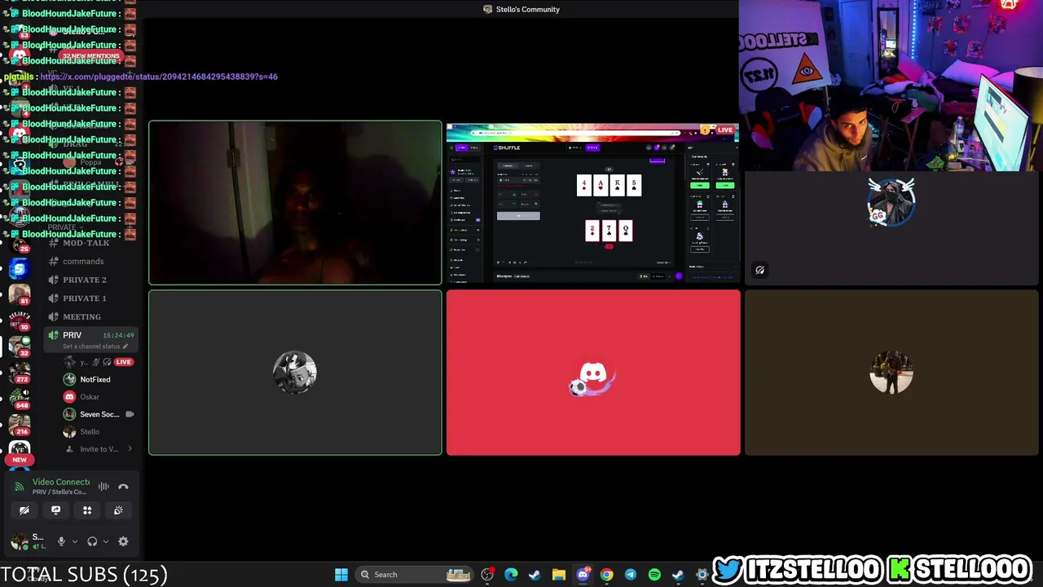Click Oskar in the voice member list
This screenshot has height=587, width=1043.
90,397
